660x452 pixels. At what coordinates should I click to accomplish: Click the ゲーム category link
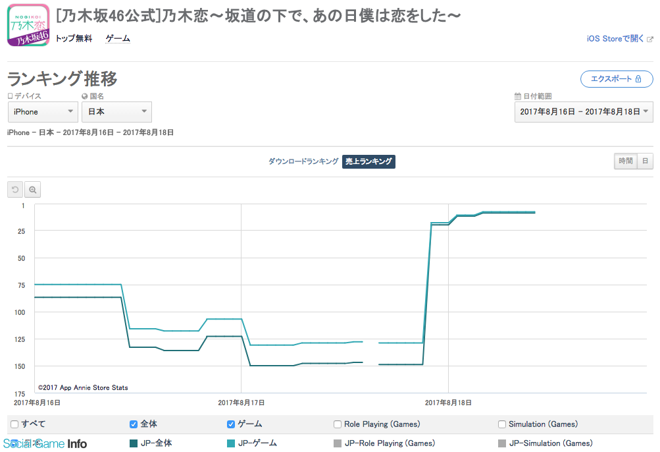117,38
